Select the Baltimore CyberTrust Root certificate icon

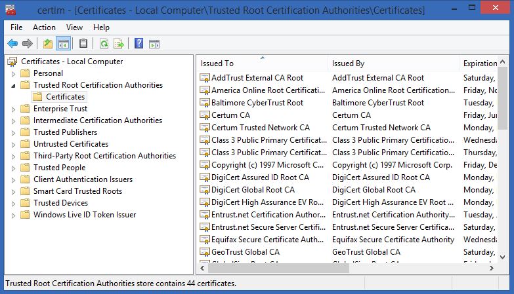click(x=205, y=103)
